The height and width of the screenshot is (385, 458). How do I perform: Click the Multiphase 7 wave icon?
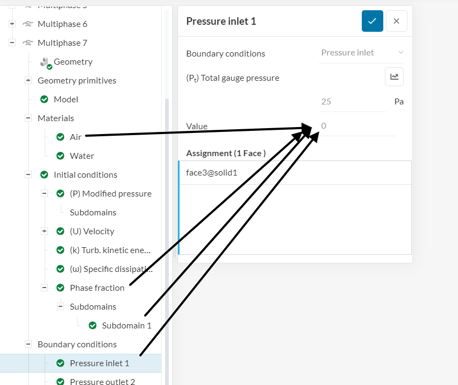point(27,43)
